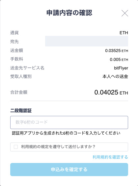Image resolution: width=138 pixels, height=186 pixels.
Task: Click the bitFlyer service name value
Action: pos(121,68)
